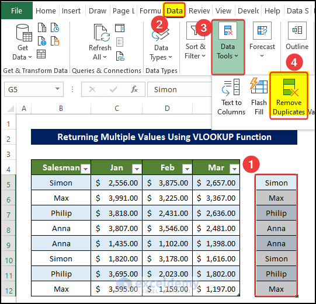Click the Properties icon under Queries
This screenshot has height=304, width=316.
tap(120, 42)
